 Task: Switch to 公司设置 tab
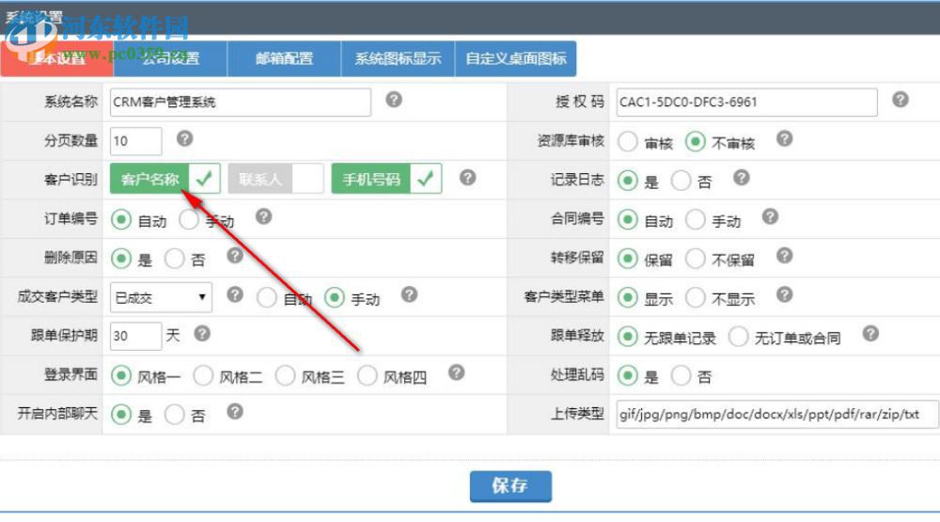point(170,59)
